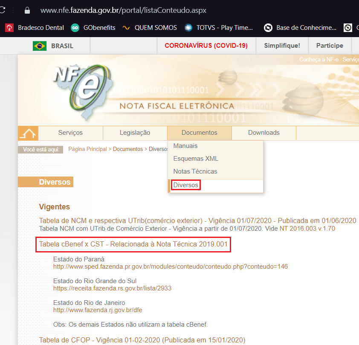Screen dimensions: 359x345
Task: Click Página Principal breadcrumb
Action: point(87,149)
